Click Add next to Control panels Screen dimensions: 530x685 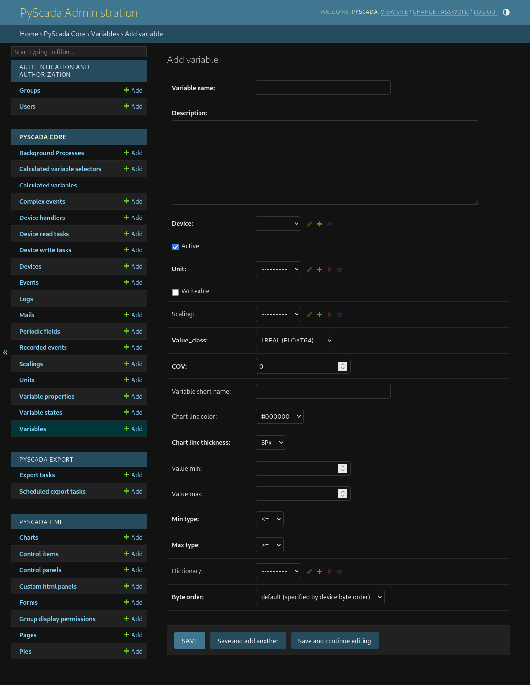point(133,570)
